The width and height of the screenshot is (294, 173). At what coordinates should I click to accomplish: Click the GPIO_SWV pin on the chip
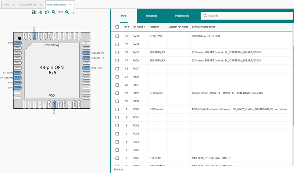pyautogui.click(x=86, y=68)
